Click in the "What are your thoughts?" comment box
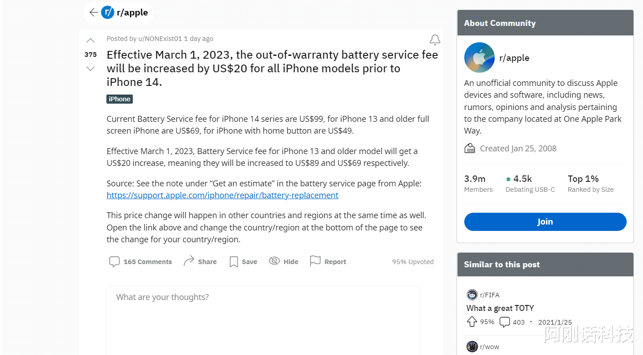 263,318
